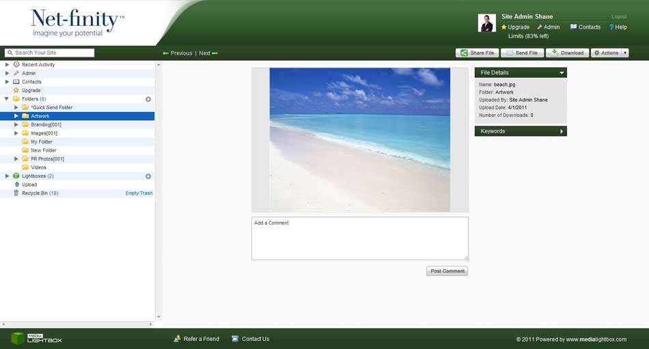
Task: Click the Empty Trash link
Action: coord(139,193)
